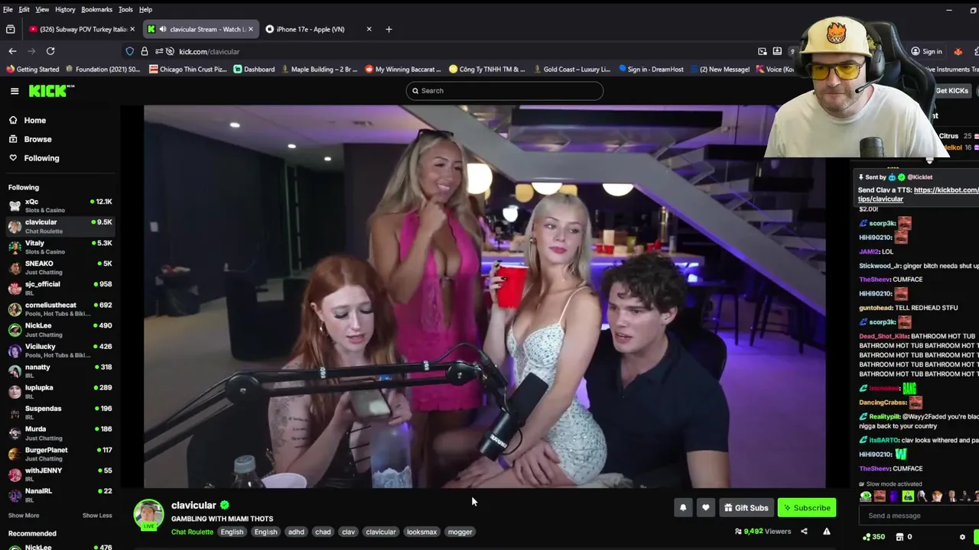Open the Bookmarks menu

(96, 9)
